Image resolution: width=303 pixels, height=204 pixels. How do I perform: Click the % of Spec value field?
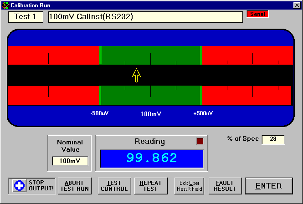point(273,139)
